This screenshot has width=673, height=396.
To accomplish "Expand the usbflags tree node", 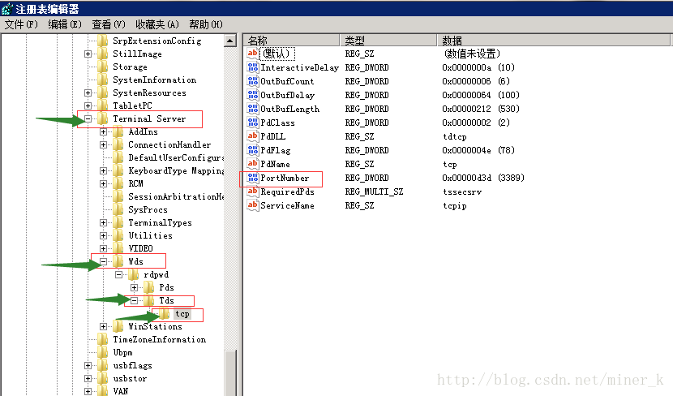I will click(88, 365).
